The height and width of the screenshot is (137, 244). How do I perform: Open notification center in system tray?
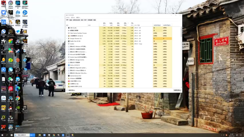tap(241, 135)
